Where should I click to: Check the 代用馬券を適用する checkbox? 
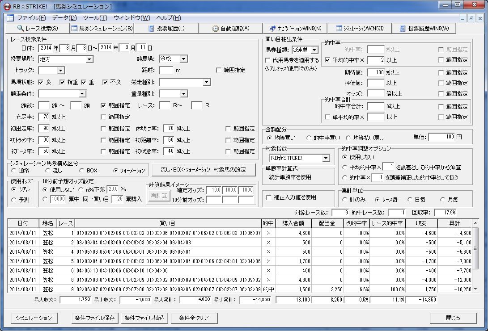[267, 60]
